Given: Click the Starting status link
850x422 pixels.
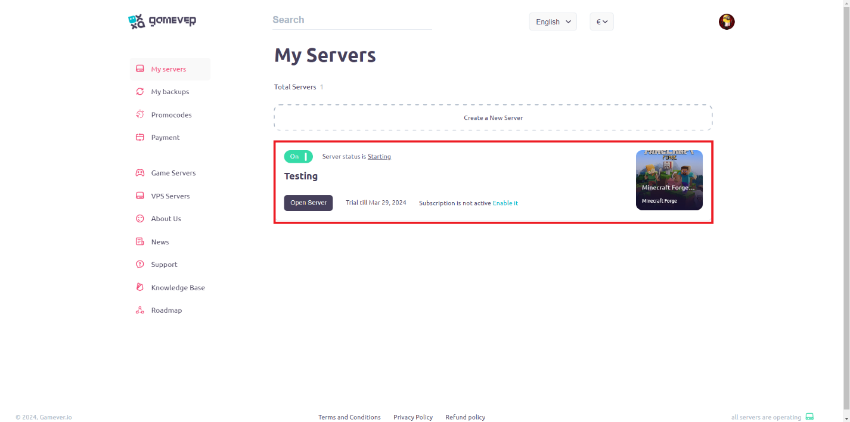Looking at the screenshot, I should coord(379,157).
